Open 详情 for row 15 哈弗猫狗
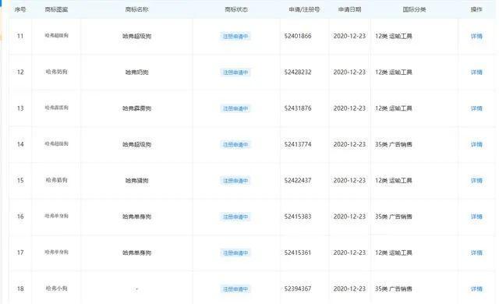 point(476,181)
